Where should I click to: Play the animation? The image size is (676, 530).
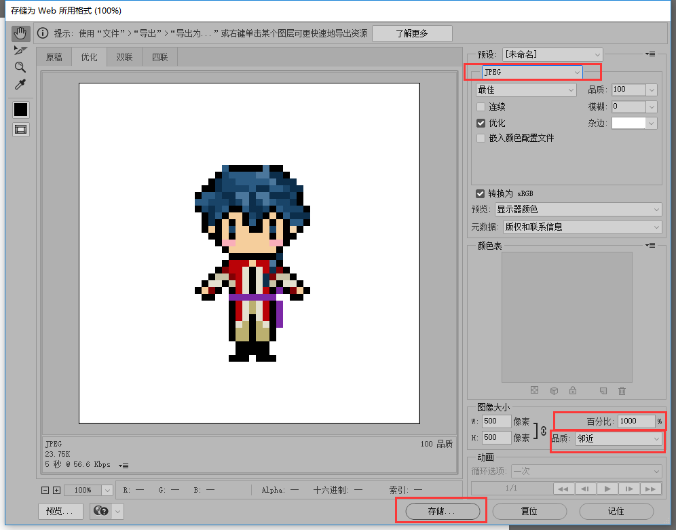(607, 489)
